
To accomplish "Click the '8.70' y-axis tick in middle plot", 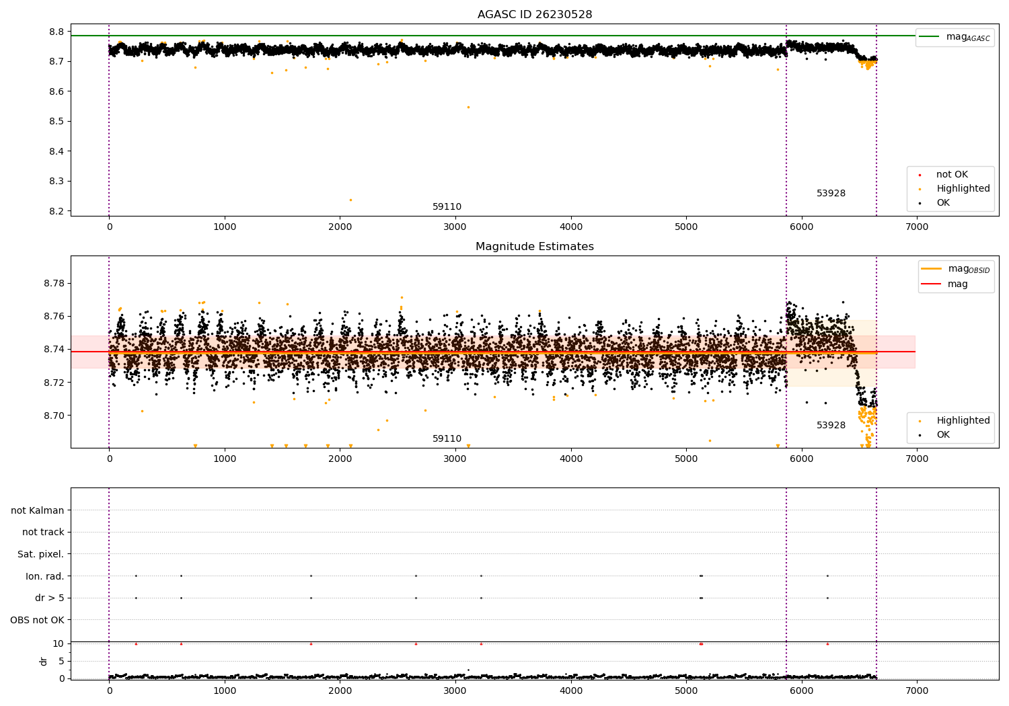I will [54, 416].
